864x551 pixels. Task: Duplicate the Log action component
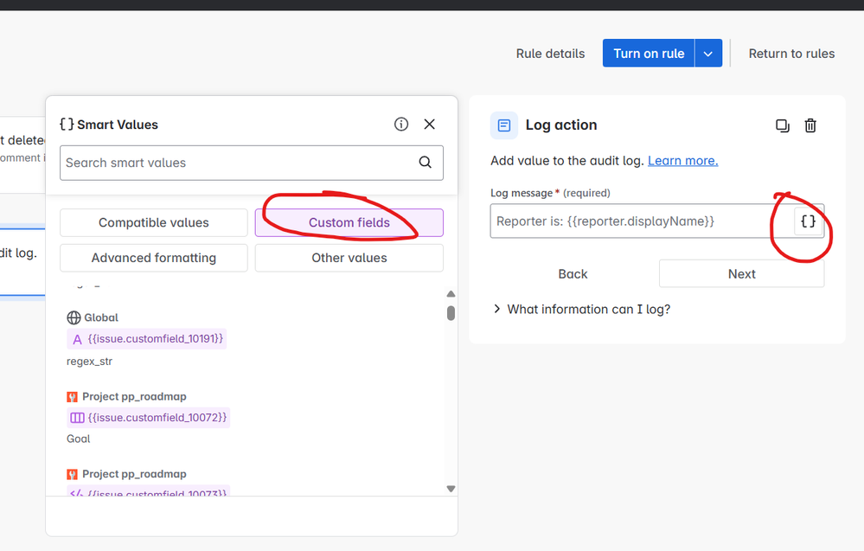(782, 125)
